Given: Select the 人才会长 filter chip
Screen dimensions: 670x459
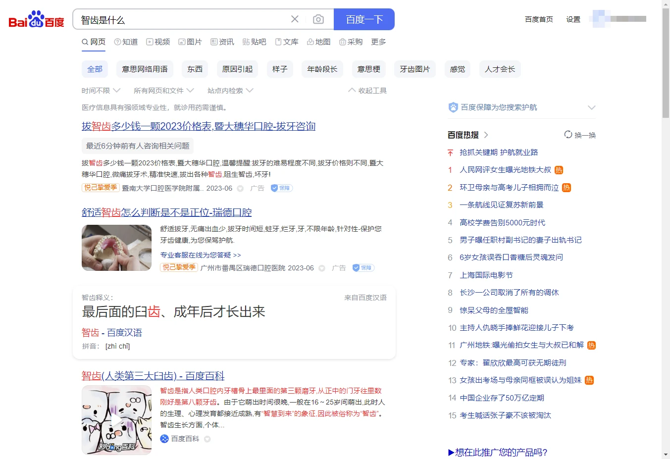Looking at the screenshot, I should pyautogui.click(x=500, y=69).
